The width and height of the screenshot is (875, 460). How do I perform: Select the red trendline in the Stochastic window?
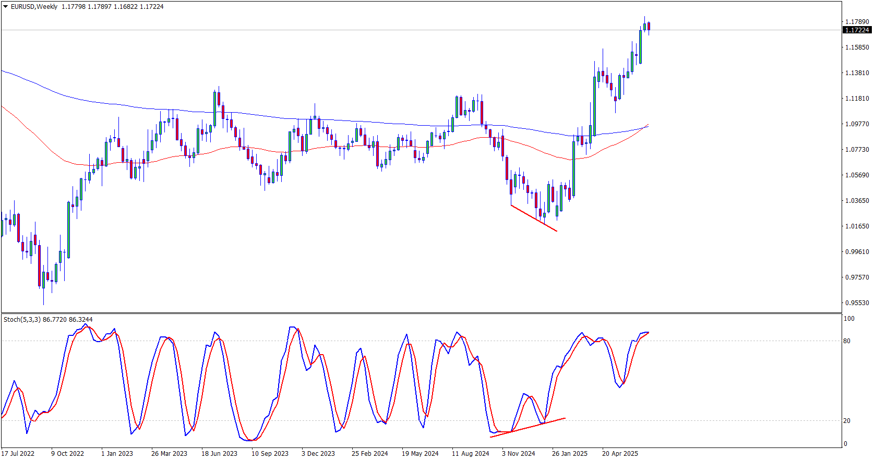point(527,428)
